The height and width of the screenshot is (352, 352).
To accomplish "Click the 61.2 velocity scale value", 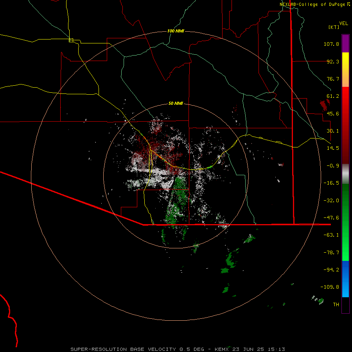I will pos(333,96).
